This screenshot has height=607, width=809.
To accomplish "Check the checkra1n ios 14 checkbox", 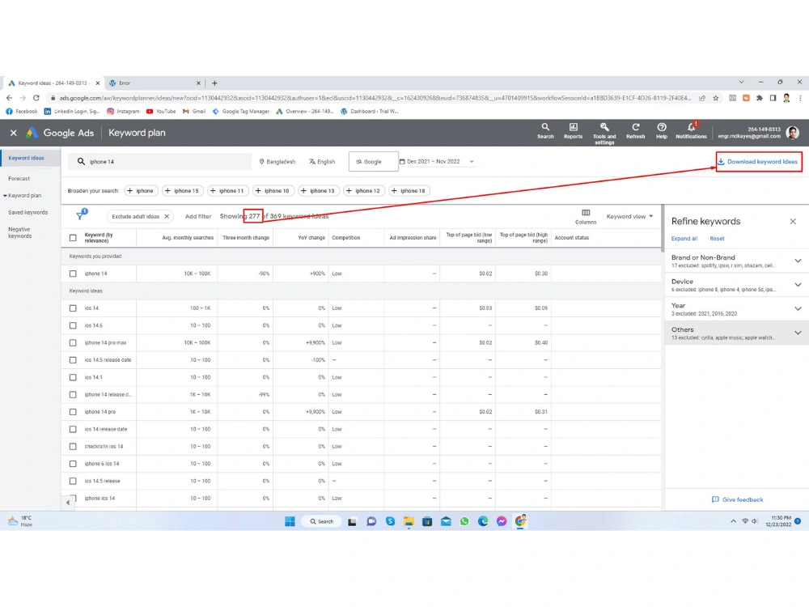I will point(73,447).
